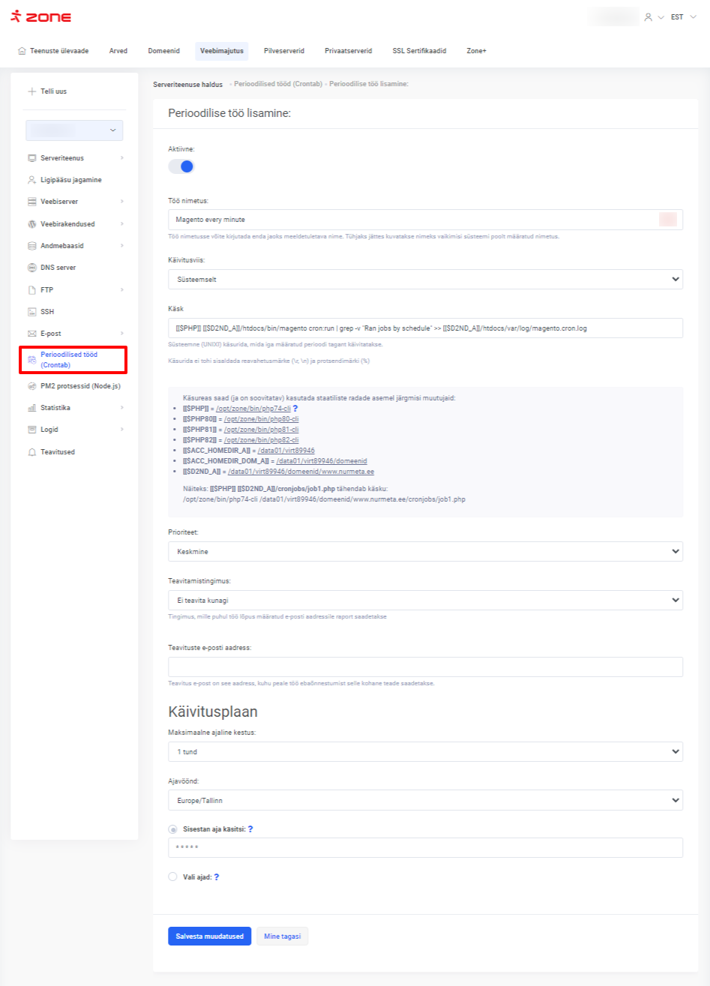
Task: Click the DNS server sidebar icon
Action: click(32, 268)
